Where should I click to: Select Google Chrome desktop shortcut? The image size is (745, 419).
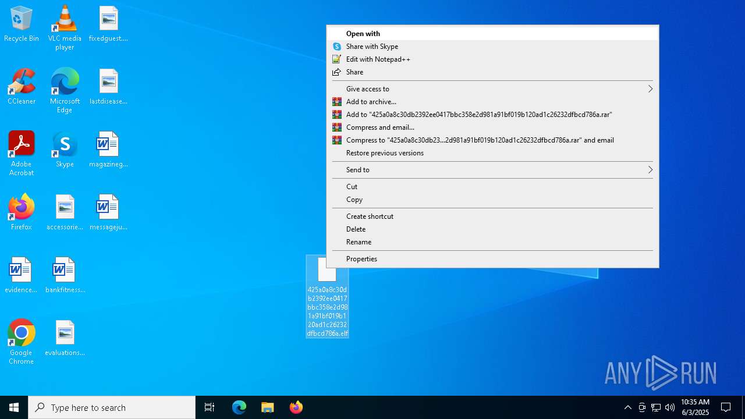point(22,342)
